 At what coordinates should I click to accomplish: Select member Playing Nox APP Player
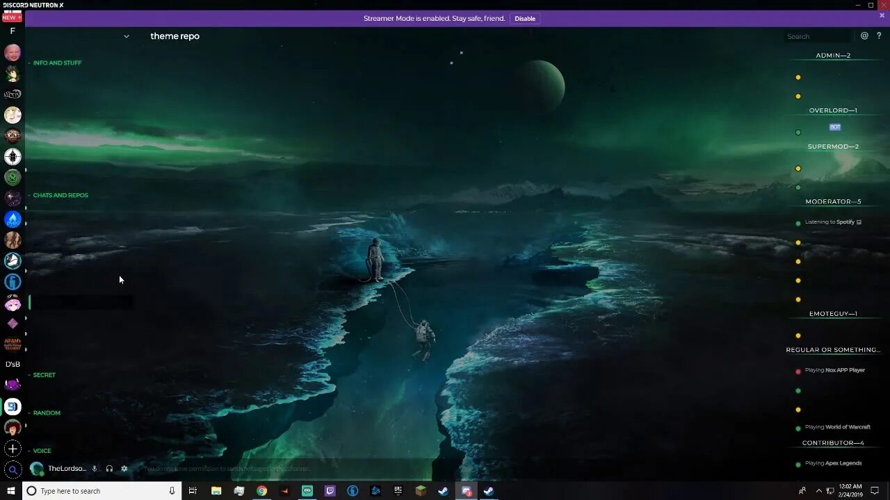[x=833, y=371]
